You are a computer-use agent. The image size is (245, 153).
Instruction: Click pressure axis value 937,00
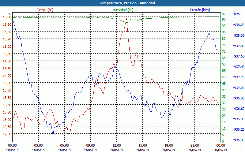tap(239, 88)
